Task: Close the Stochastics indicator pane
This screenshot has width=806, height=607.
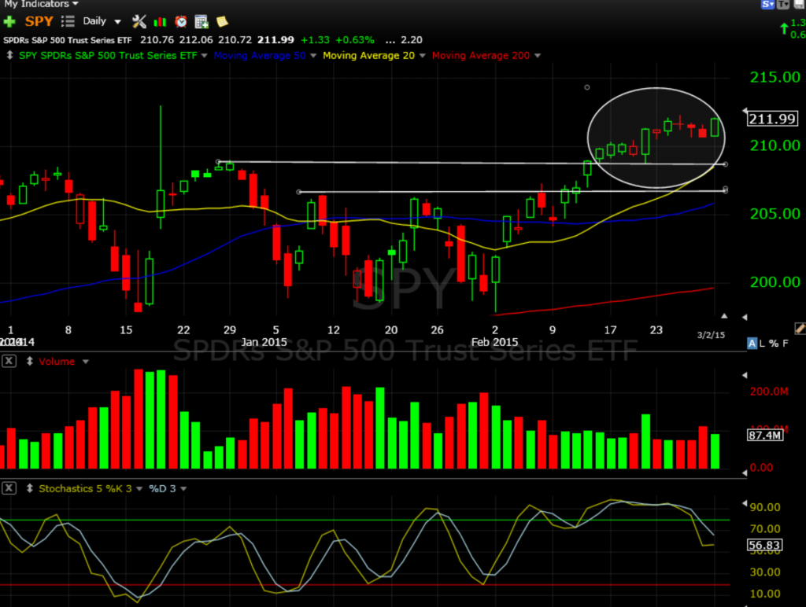Action: tap(9, 488)
